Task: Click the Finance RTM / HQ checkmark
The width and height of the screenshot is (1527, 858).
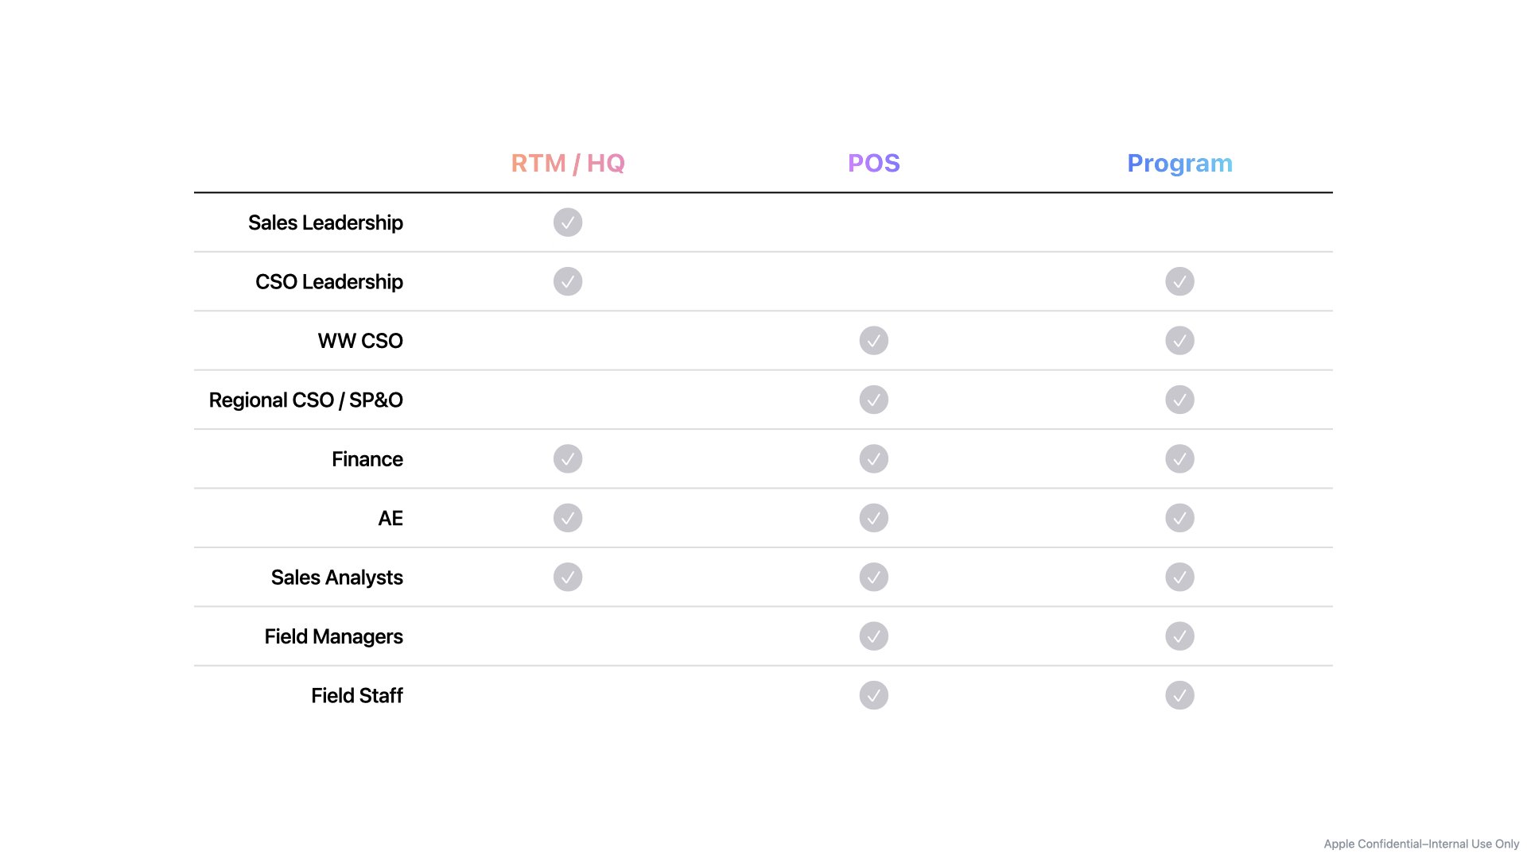Action: (x=568, y=459)
